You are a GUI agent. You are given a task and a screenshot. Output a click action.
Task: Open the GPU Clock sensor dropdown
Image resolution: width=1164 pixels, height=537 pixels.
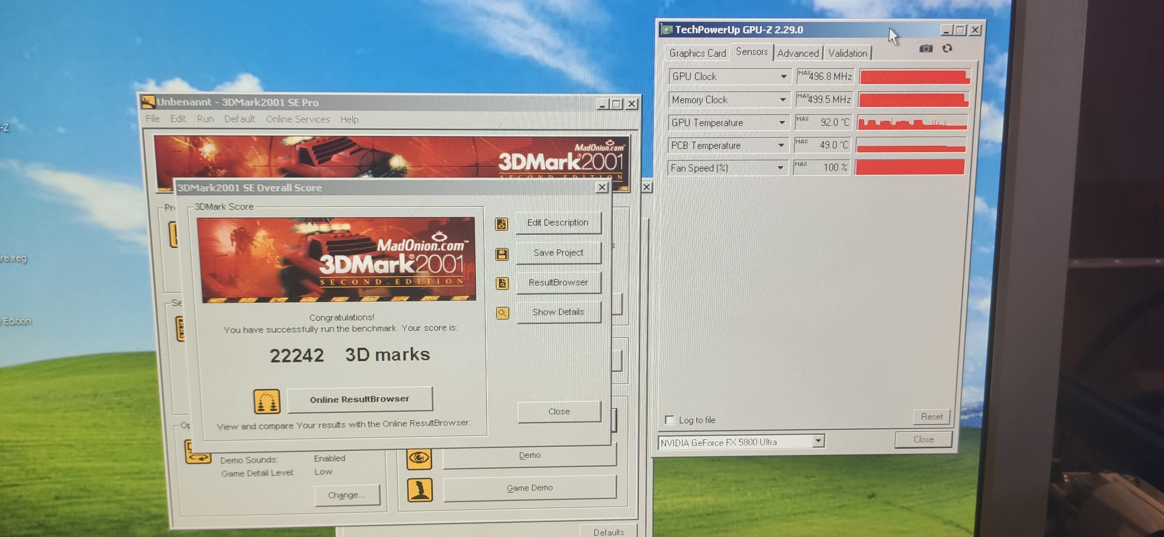784,77
